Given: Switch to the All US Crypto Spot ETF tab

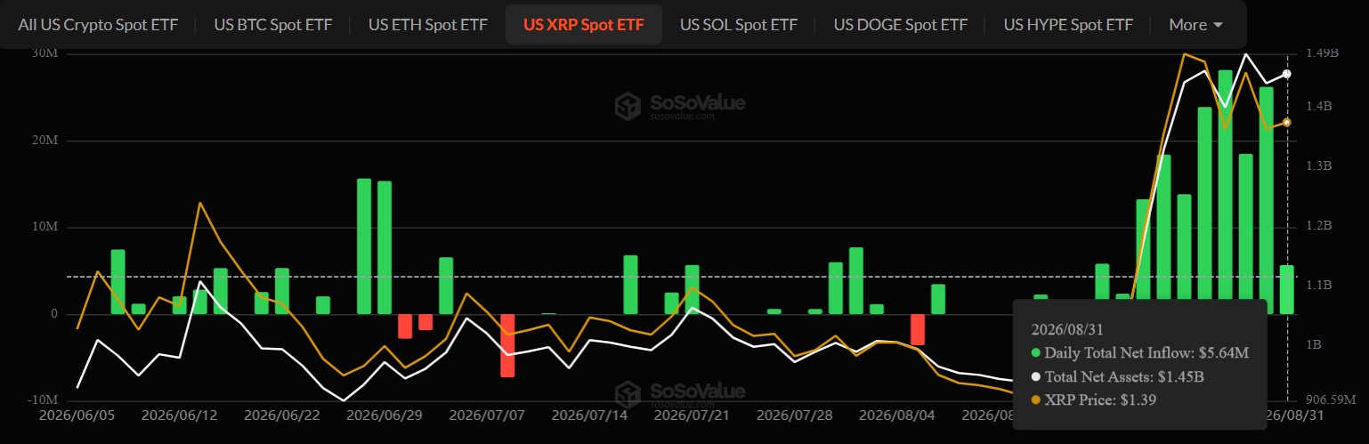Looking at the screenshot, I should click(98, 24).
